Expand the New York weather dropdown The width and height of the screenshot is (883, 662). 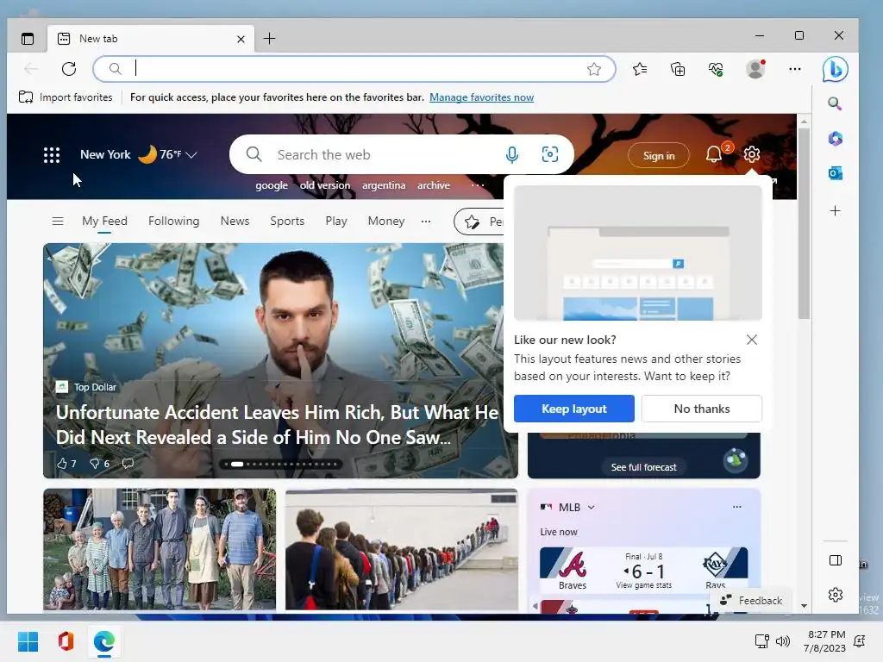(x=191, y=155)
